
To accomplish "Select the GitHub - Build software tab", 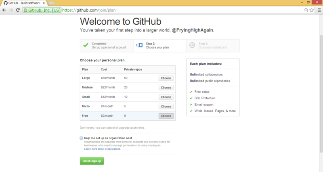I will [x=24, y=3].
